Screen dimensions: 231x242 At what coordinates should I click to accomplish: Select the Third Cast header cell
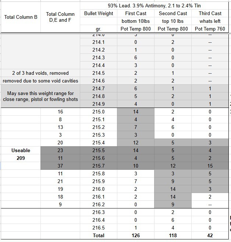[x=210, y=13]
